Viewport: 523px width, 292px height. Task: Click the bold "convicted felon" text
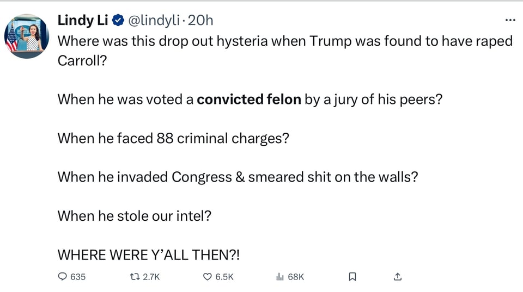coord(248,100)
